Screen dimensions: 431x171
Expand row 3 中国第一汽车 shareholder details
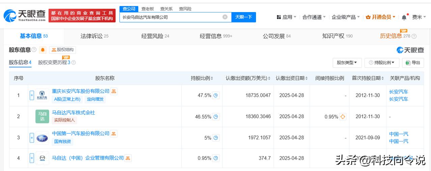(x=32, y=138)
